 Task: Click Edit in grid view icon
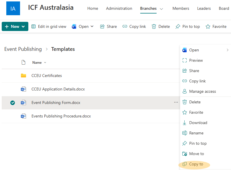(33, 26)
